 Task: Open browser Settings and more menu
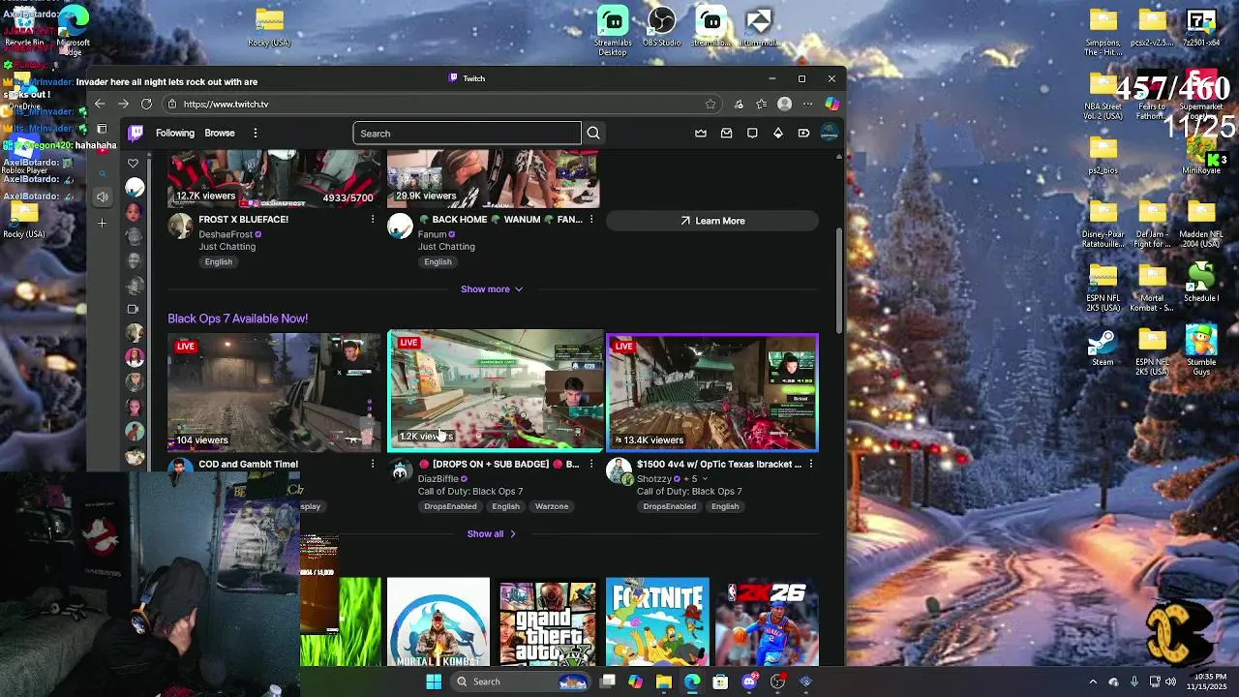(807, 104)
